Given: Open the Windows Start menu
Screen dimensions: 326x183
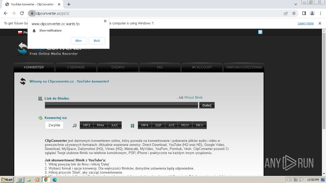Looking at the screenshot, I should coord(7,180).
